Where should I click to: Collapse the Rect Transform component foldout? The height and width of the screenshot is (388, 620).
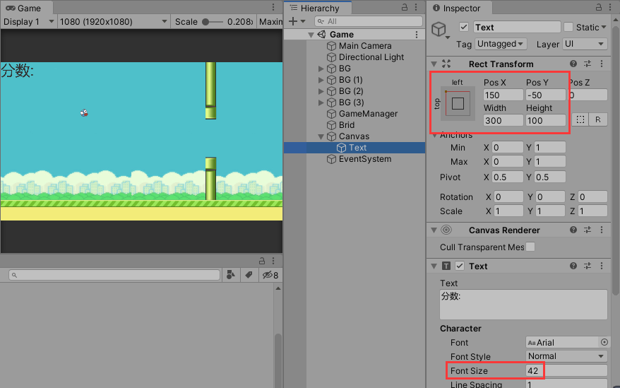tap(434, 64)
